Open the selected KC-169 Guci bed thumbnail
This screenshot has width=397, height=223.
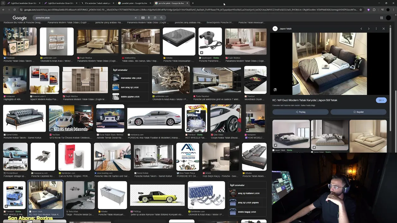click(46, 195)
